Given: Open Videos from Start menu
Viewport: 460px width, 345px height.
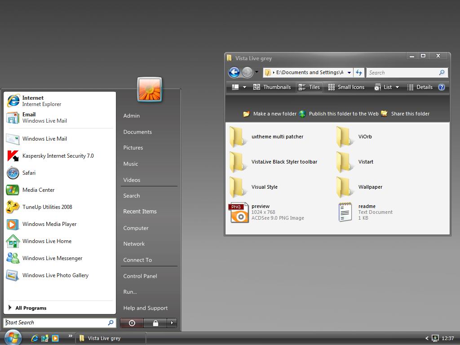Looking at the screenshot, I should tap(132, 180).
